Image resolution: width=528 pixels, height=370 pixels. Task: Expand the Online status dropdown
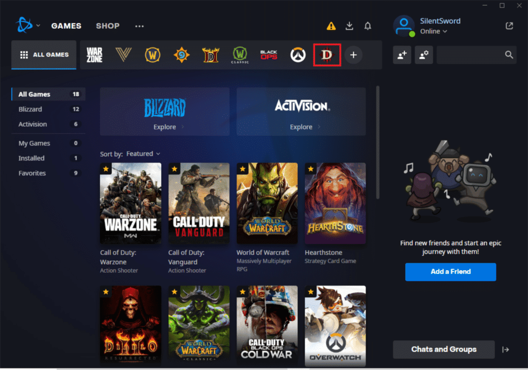tap(433, 31)
